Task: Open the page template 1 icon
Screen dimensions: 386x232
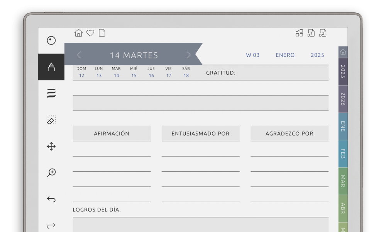Action: point(311,33)
